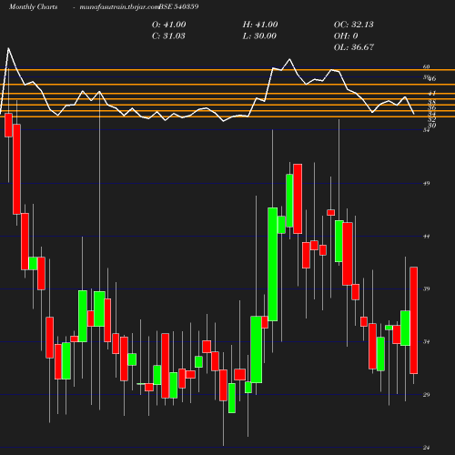
Task: Click the last red candle at the right
Action: [414, 320]
